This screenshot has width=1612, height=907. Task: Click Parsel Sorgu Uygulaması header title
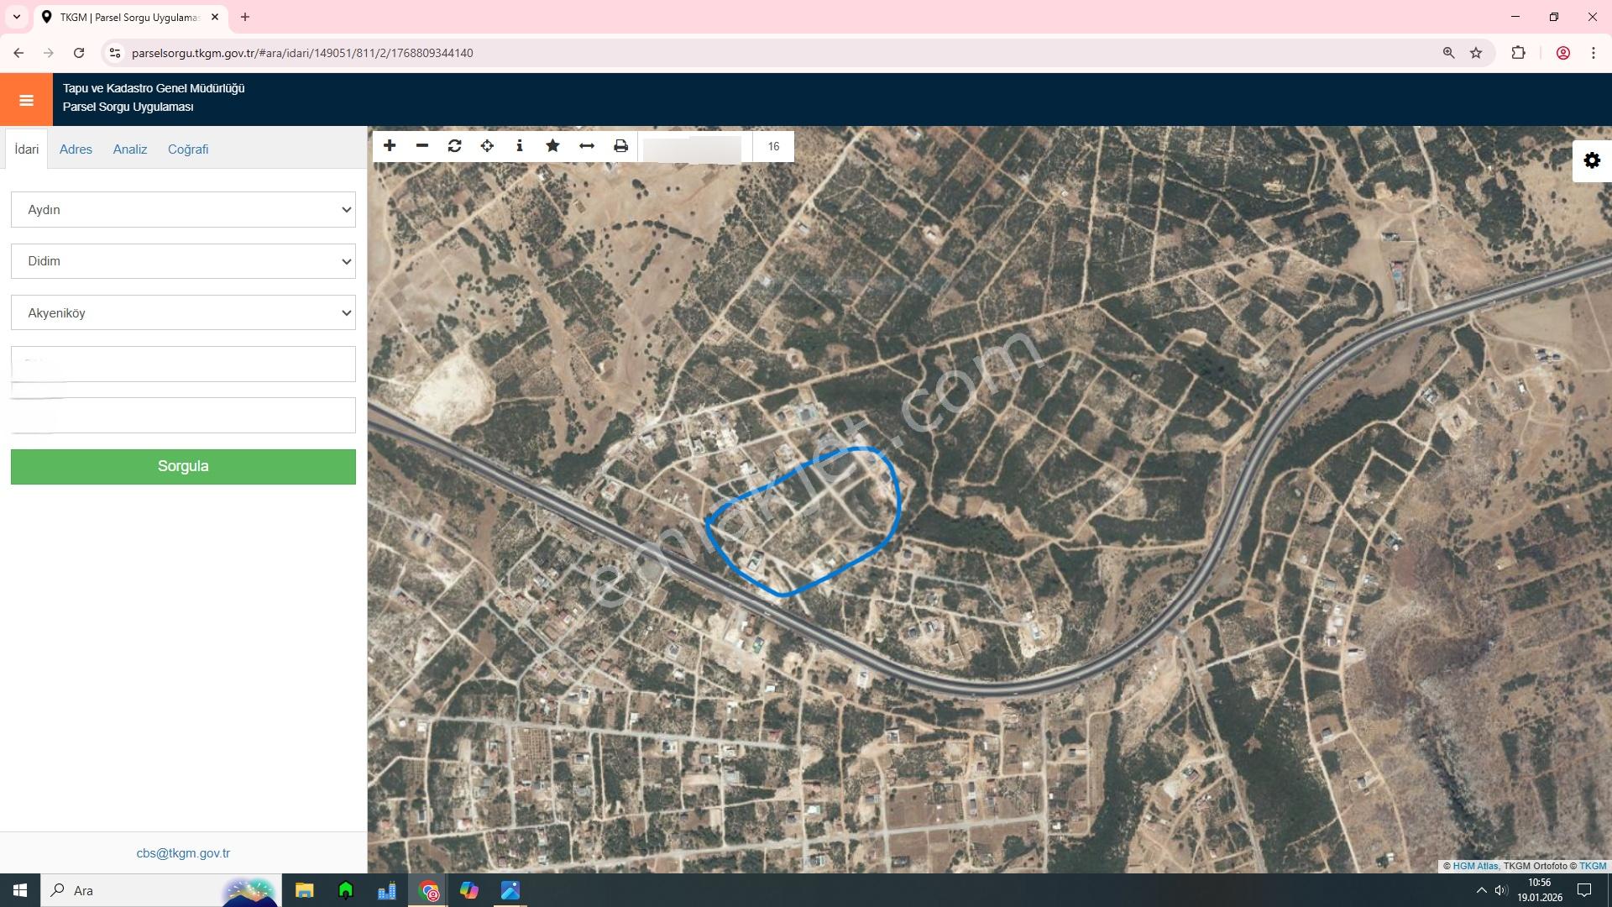[128, 107]
